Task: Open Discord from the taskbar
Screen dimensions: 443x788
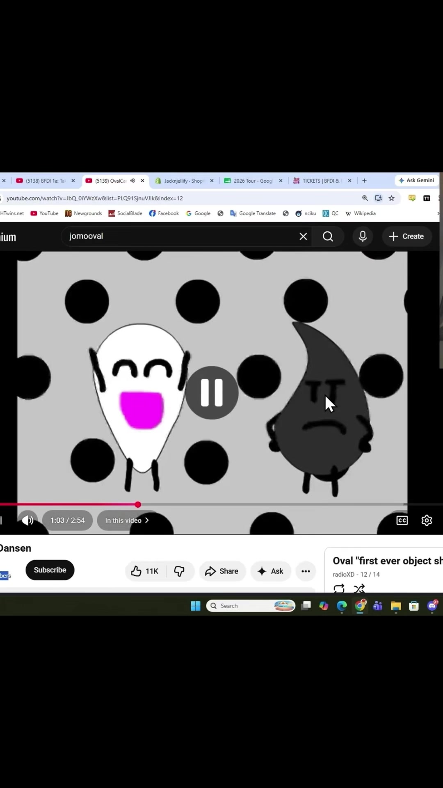Action: point(432,606)
